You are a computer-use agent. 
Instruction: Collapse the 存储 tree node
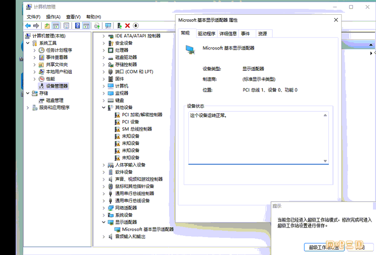point(28,93)
